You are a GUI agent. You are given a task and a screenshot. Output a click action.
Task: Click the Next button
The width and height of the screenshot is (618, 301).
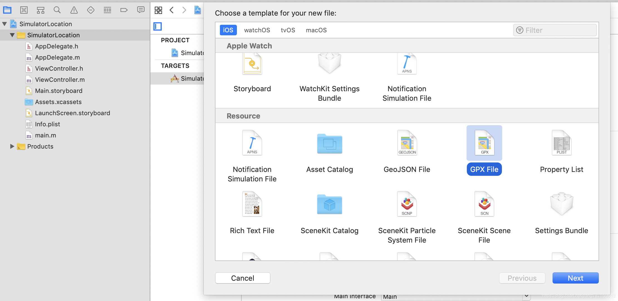(x=575, y=278)
